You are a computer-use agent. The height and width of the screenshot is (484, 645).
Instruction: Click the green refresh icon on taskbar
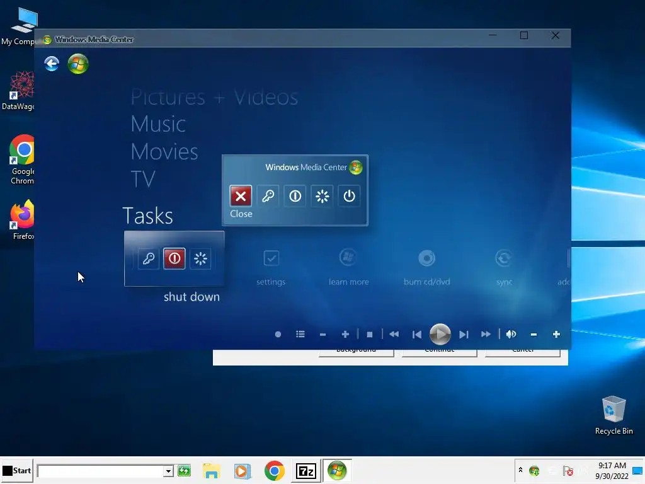coord(185,471)
